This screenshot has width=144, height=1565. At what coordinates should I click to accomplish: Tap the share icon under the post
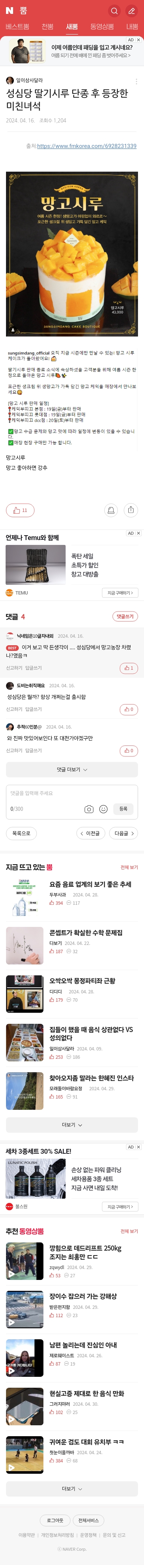[131, 510]
